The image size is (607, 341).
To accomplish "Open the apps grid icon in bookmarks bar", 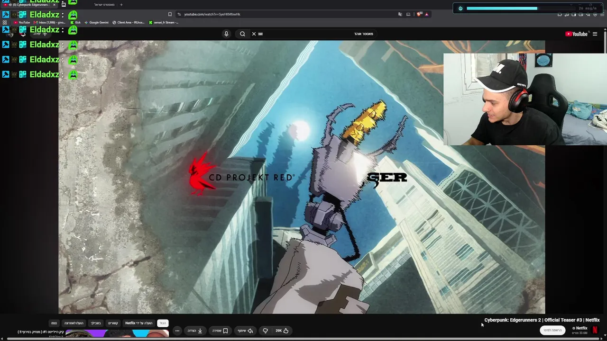I will pos(5,22).
